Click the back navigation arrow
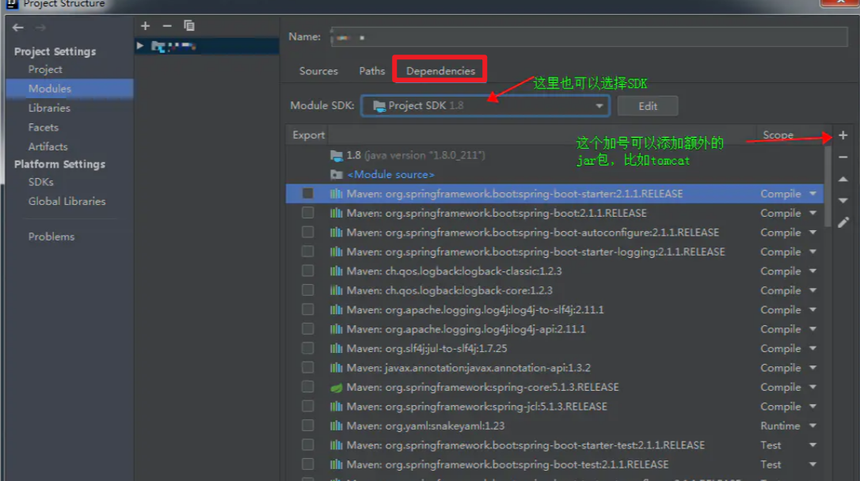This screenshot has height=481, width=860. click(x=17, y=26)
